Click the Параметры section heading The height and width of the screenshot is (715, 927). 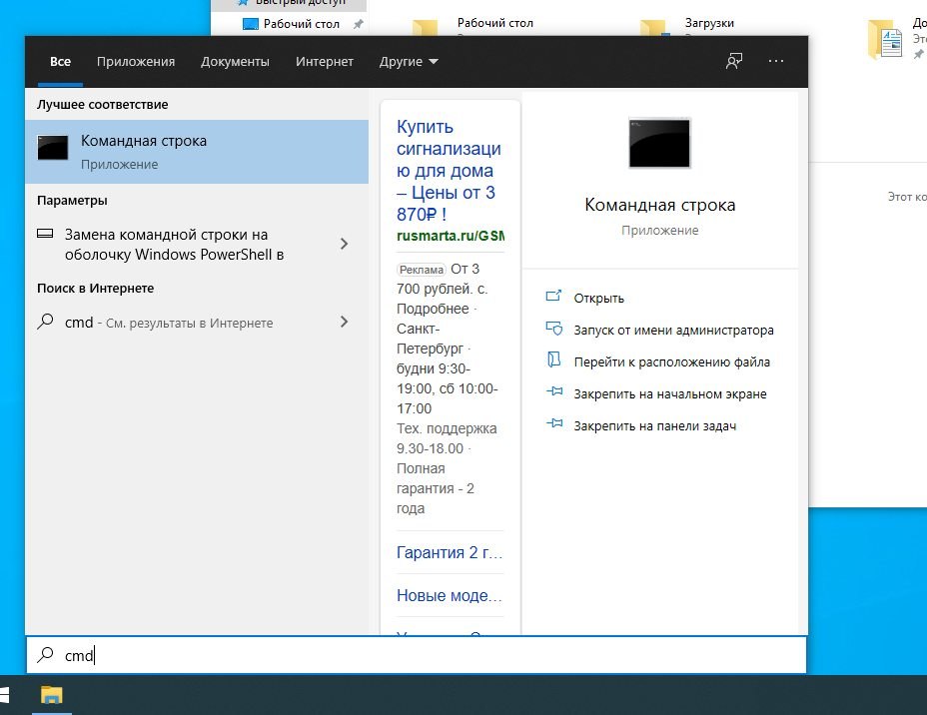[x=72, y=201]
